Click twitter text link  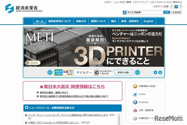[x=142, y=94]
